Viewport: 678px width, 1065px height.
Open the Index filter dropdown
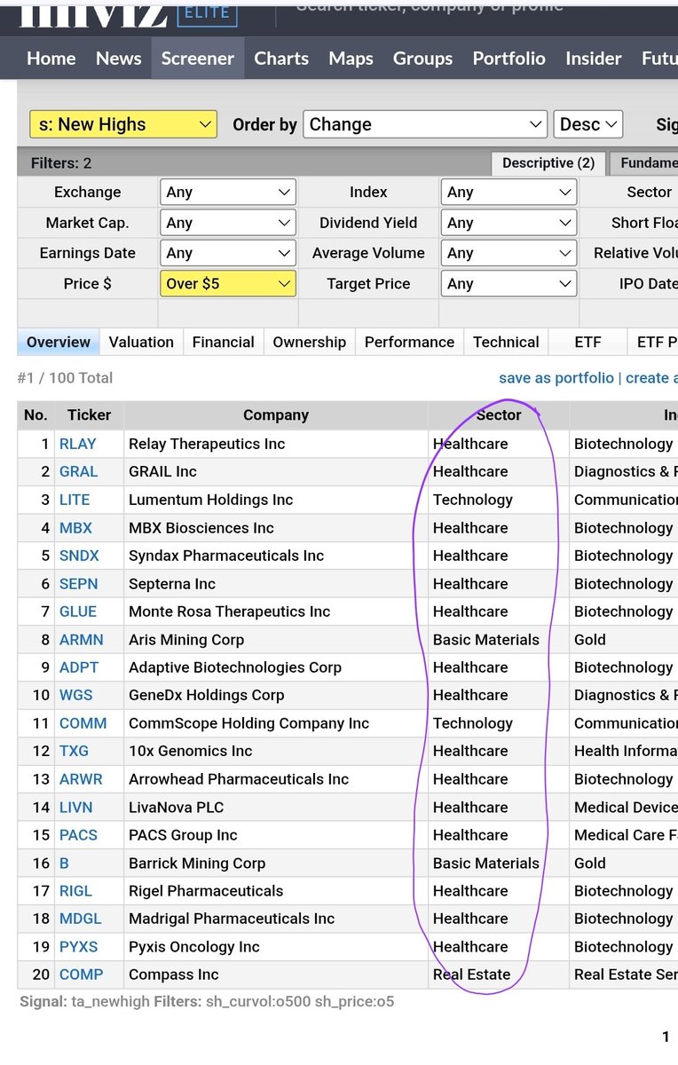508,192
